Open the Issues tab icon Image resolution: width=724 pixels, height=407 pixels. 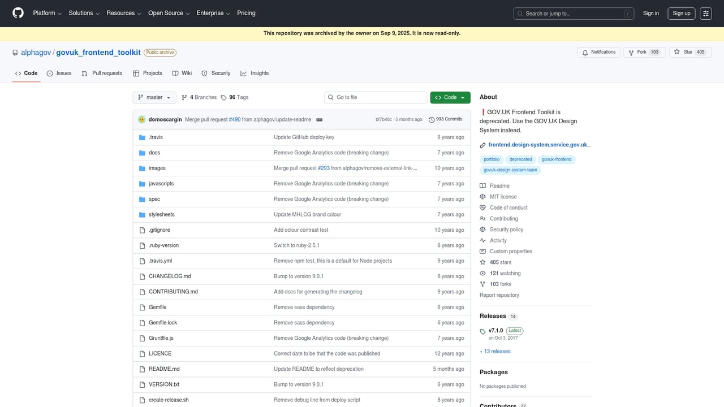coord(50,73)
